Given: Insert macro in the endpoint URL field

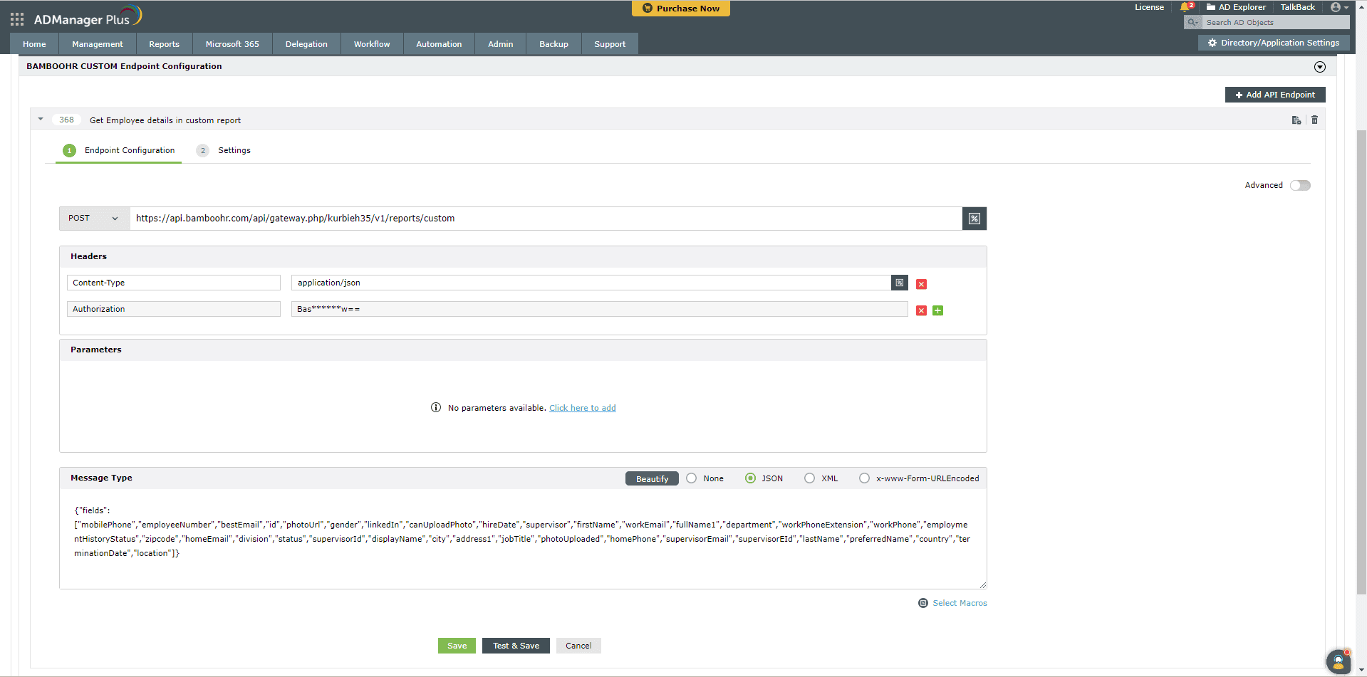Looking at the screenshot, I should pyautogui.click(x=974, y=219).
